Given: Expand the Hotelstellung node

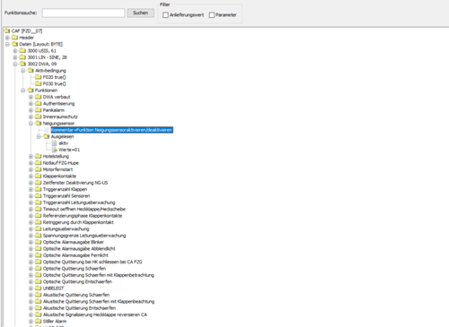Looking at the screenshot, I should click(x=31, y=156).
